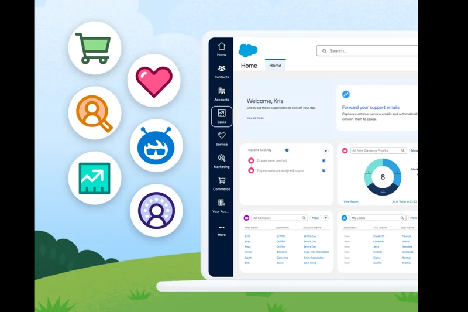The width and height of the screenshot is (468, 312).
Task: Open Service from the sidebar
Action: pos(222,139)
